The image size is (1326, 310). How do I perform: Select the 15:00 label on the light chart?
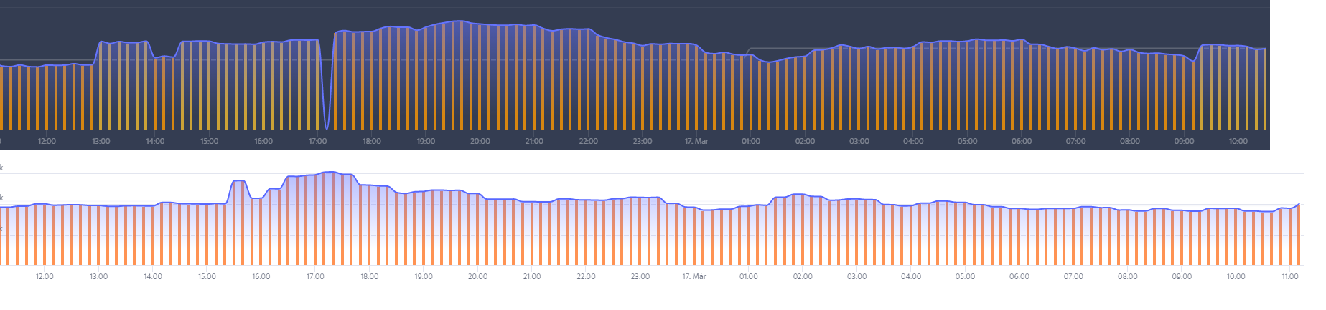(207, 276)
